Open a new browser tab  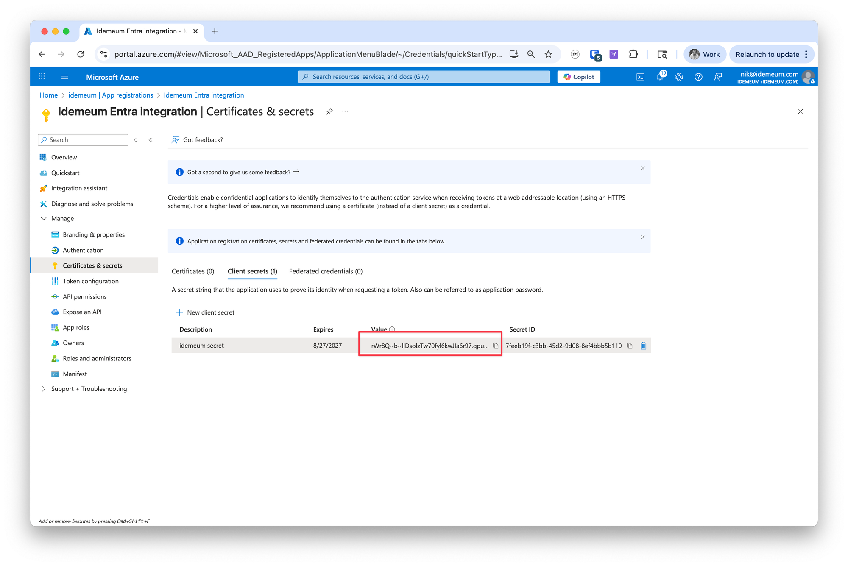coord(215,31)
